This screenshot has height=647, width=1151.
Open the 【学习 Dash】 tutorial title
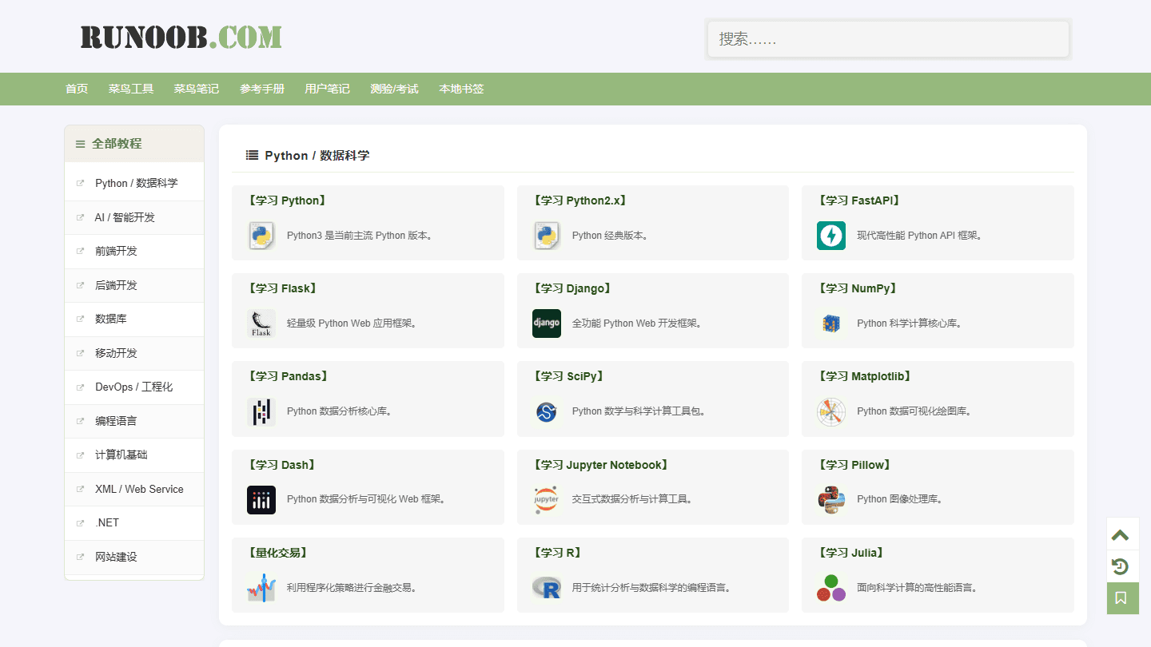[282, 465]
